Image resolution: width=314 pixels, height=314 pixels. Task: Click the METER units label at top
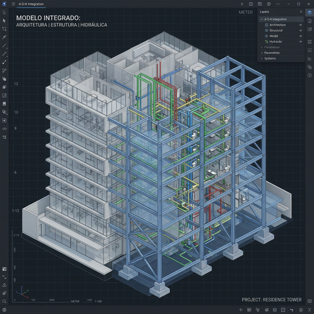[x=246, y=12]
